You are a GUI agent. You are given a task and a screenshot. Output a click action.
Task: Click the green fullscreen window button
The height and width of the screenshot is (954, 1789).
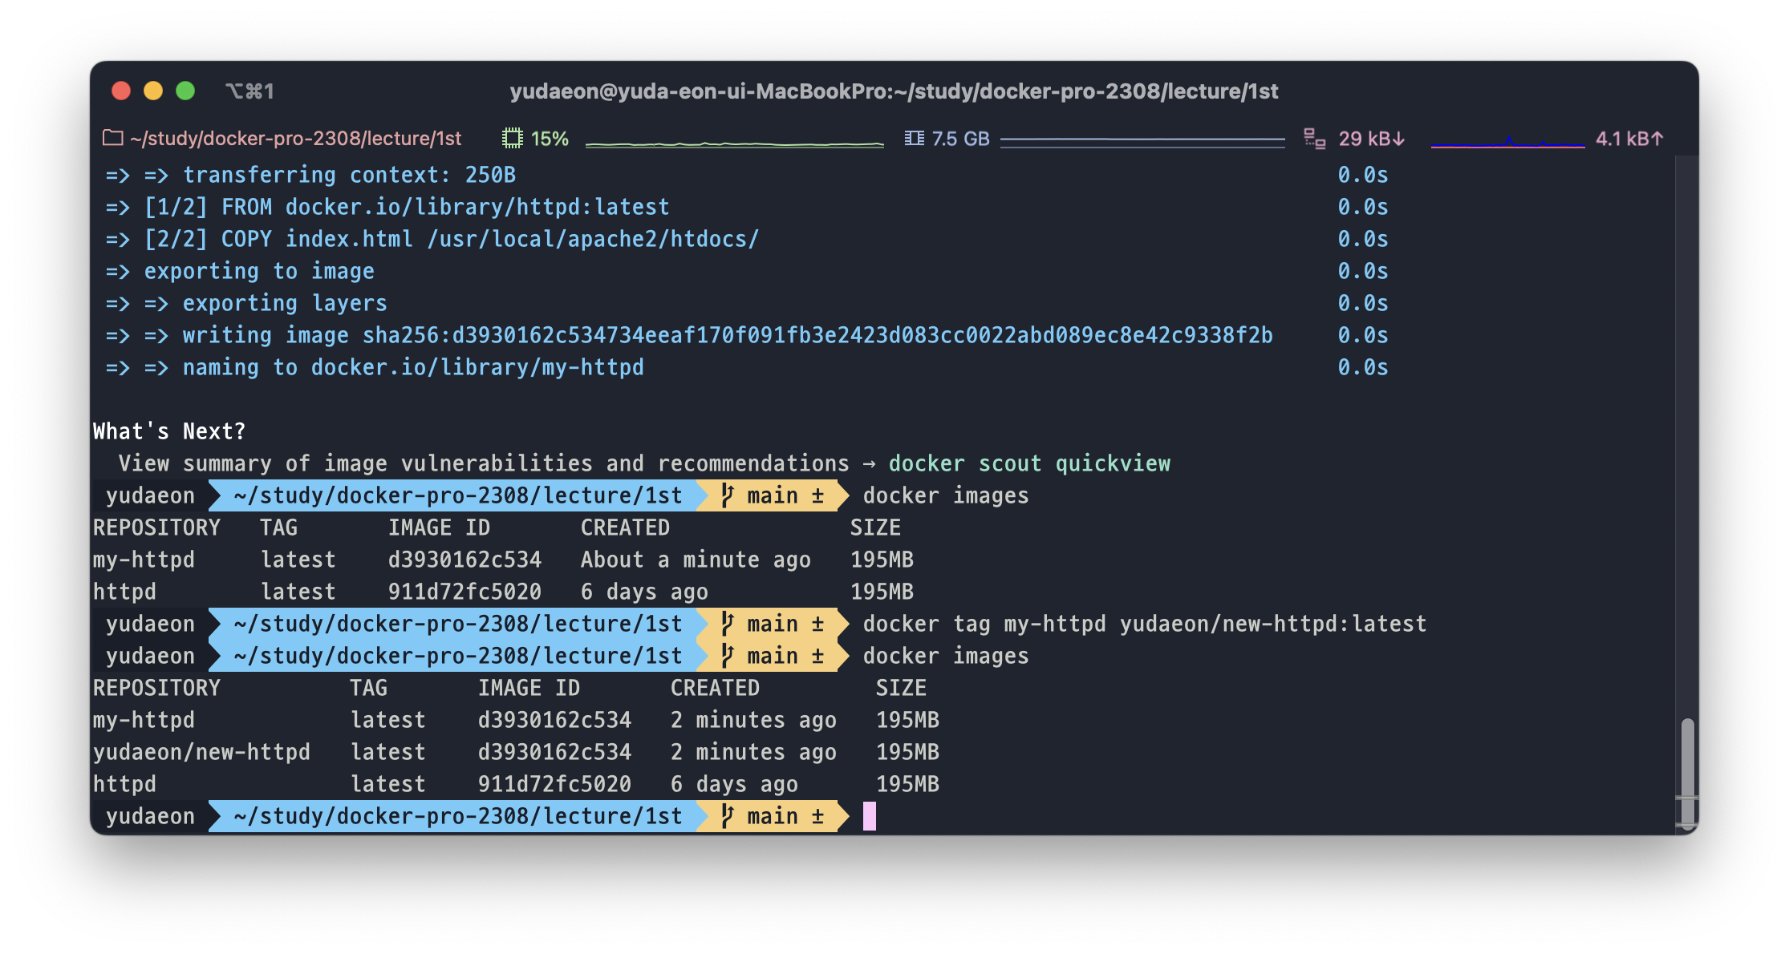pos(185,91)
